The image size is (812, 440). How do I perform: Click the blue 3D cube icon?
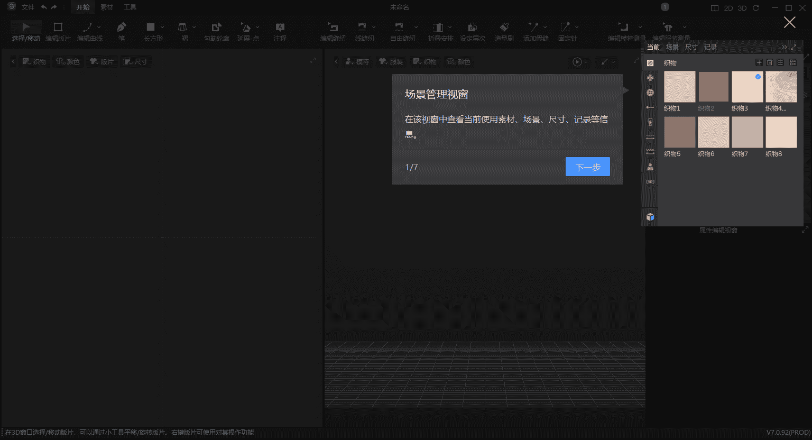[x=650, y=217]
